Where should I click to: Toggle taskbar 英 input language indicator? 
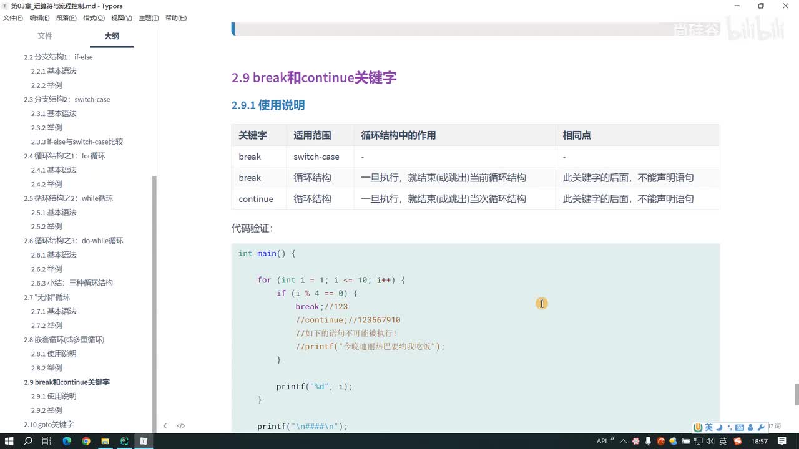[x=723, y=441]
